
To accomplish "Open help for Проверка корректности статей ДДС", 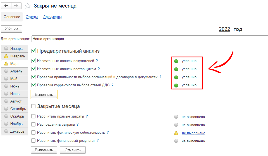I will (113, 85).
